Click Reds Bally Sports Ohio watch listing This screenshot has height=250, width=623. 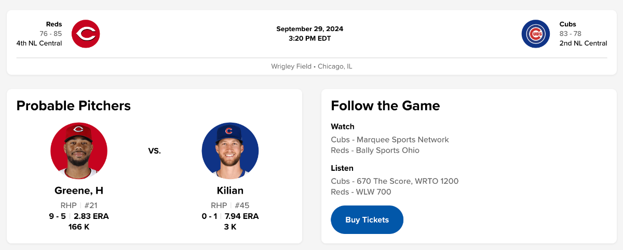[375, 151]
